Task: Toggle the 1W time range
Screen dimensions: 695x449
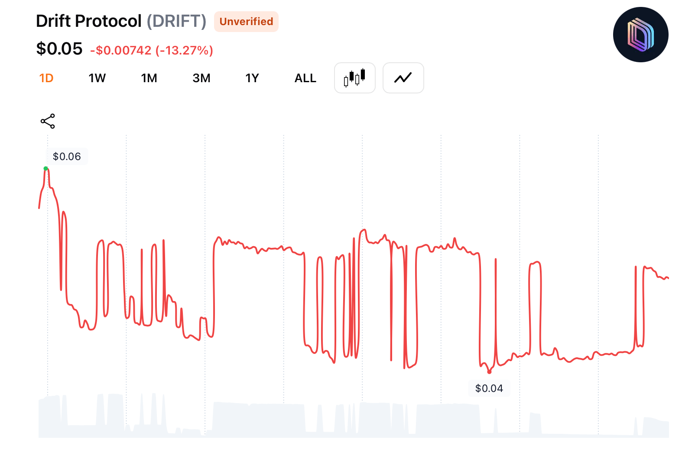Action: coord(97,78)
